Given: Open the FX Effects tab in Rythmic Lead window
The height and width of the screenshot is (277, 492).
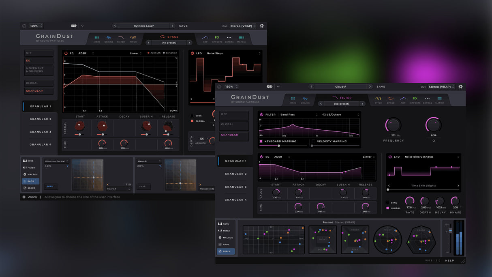Looking at the screenshot, I should 217,39.
